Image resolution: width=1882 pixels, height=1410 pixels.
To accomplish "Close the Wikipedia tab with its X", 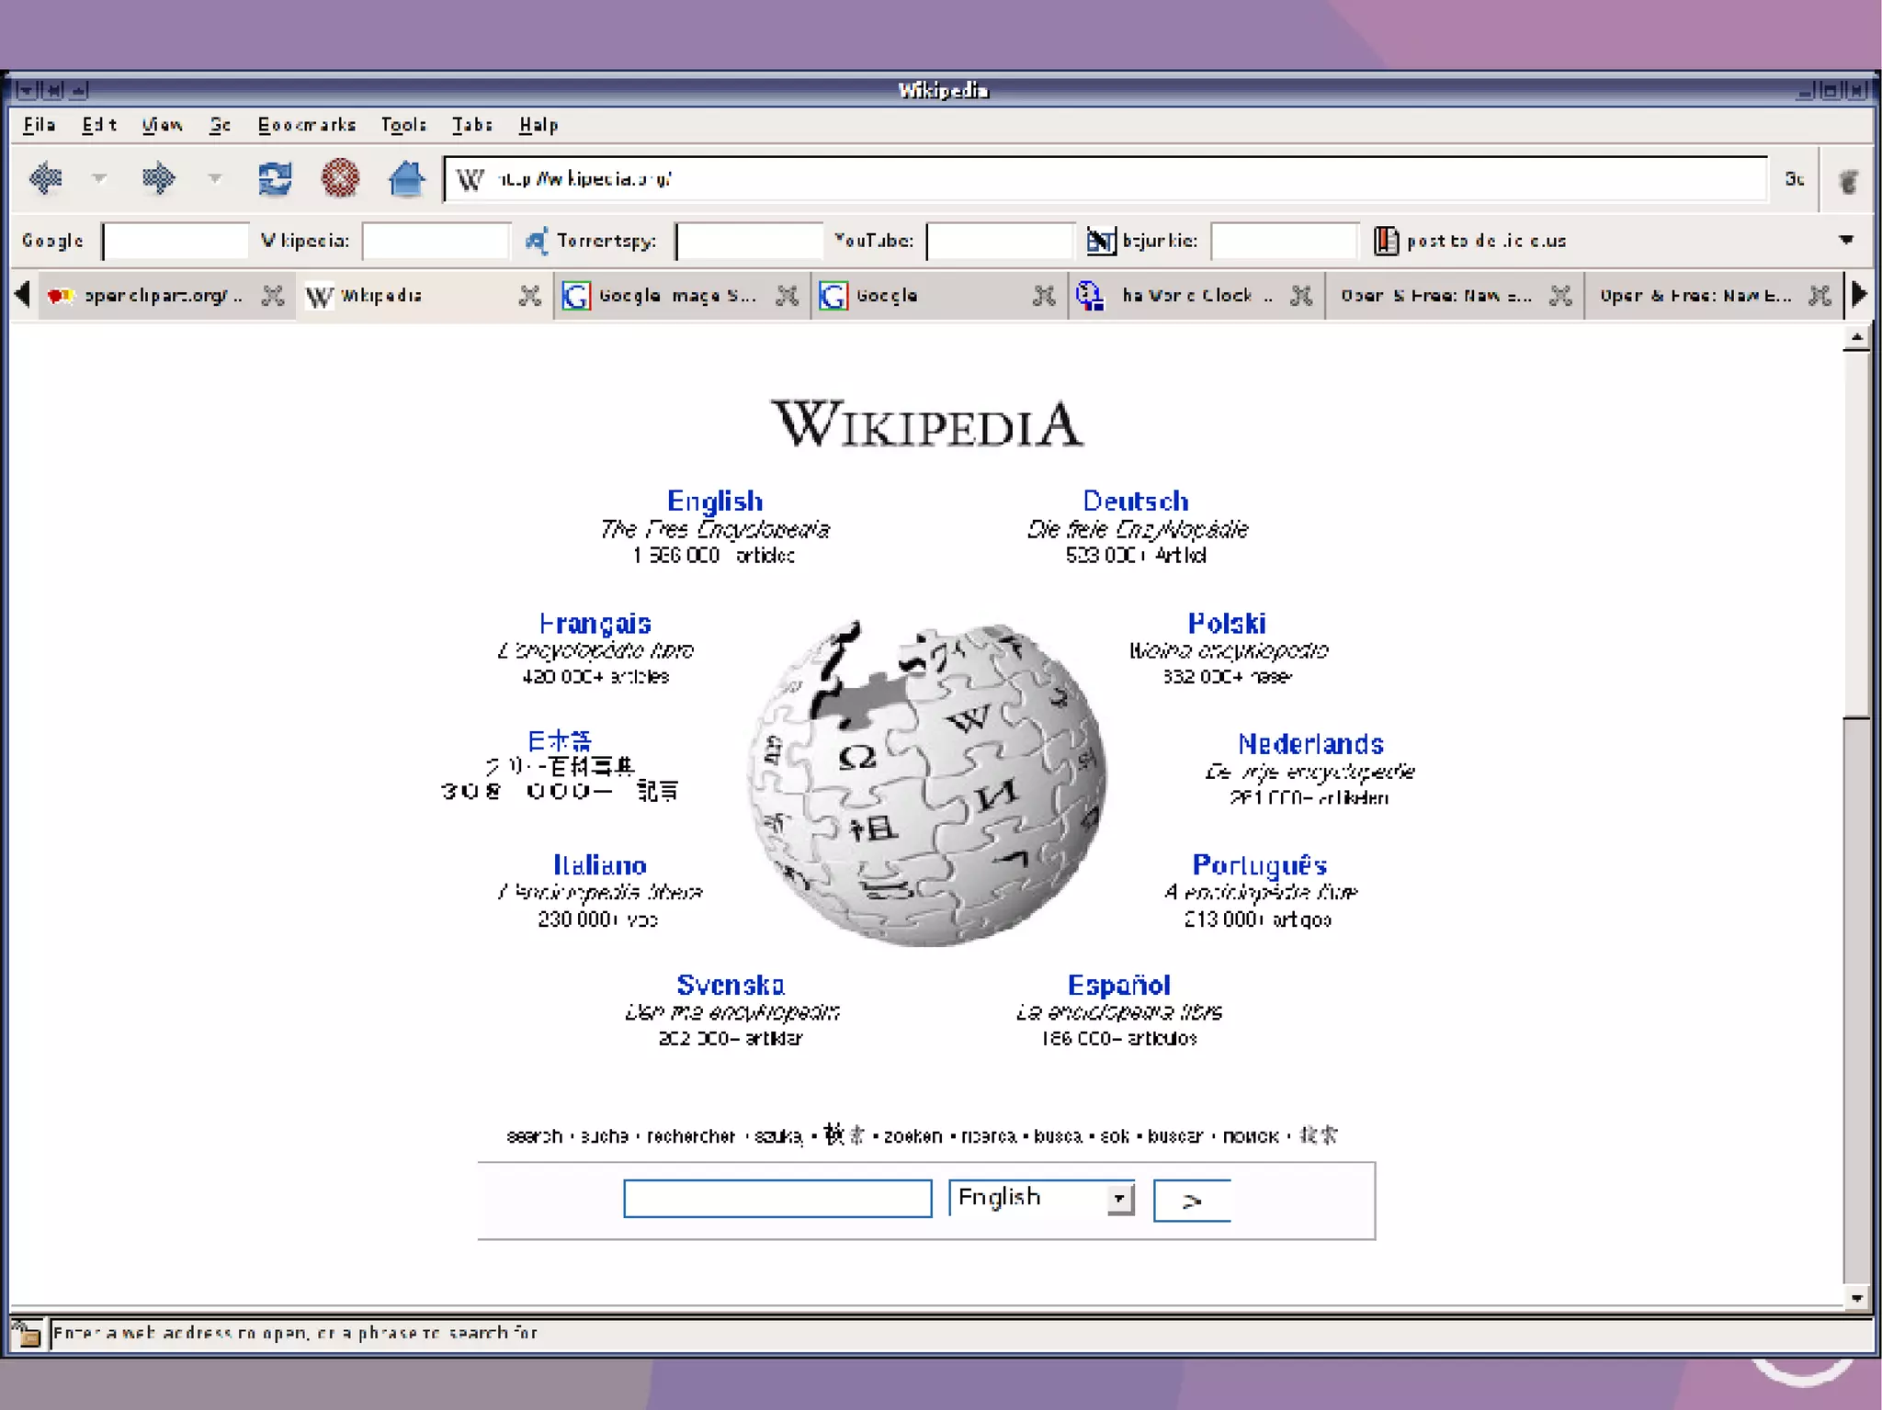I will (x=529, y=296).
